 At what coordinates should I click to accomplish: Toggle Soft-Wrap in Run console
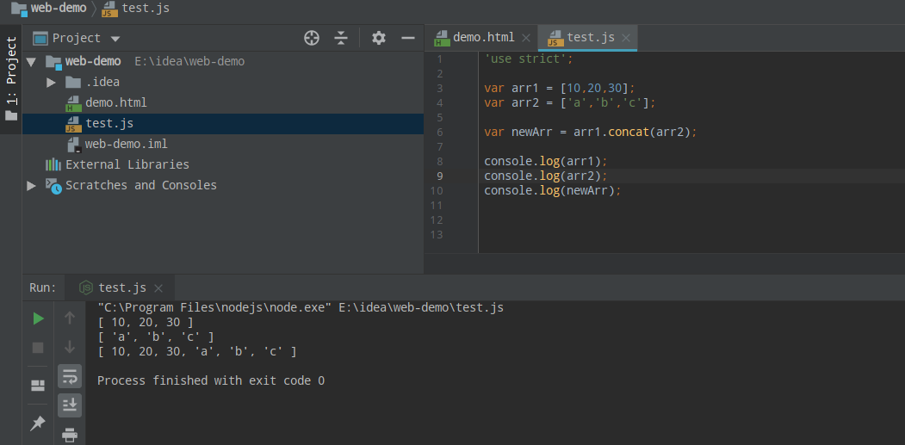click(x=70, y=376)
